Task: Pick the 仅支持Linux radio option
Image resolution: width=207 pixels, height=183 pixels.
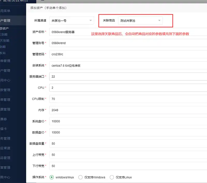Action: pos(112,177)
